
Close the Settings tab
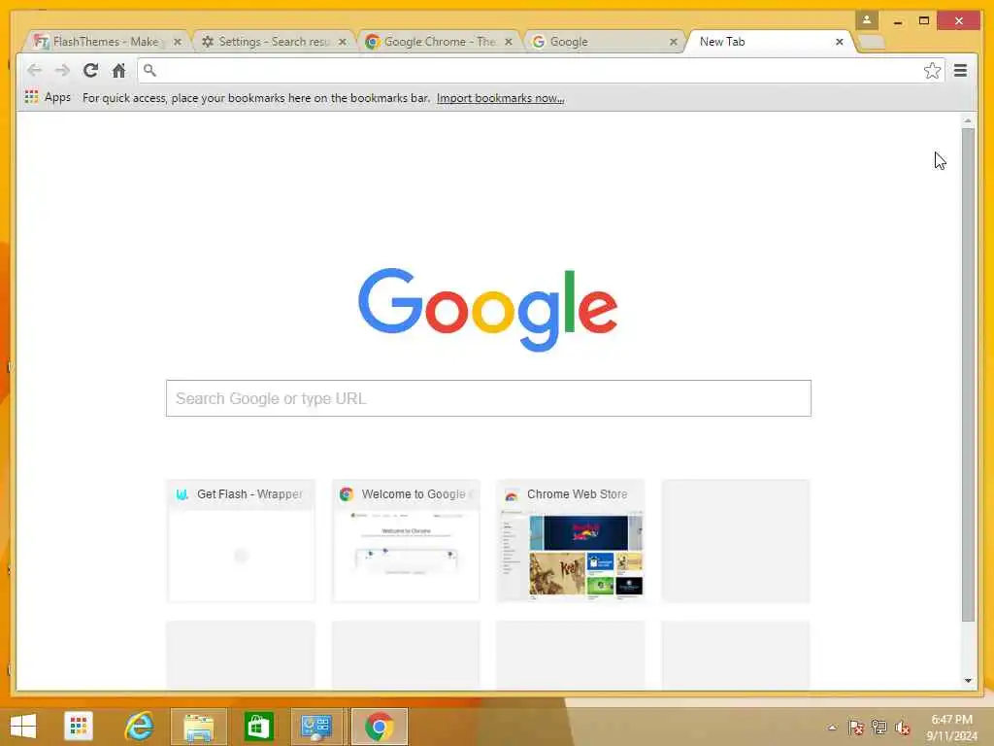[x=343, y=42]
